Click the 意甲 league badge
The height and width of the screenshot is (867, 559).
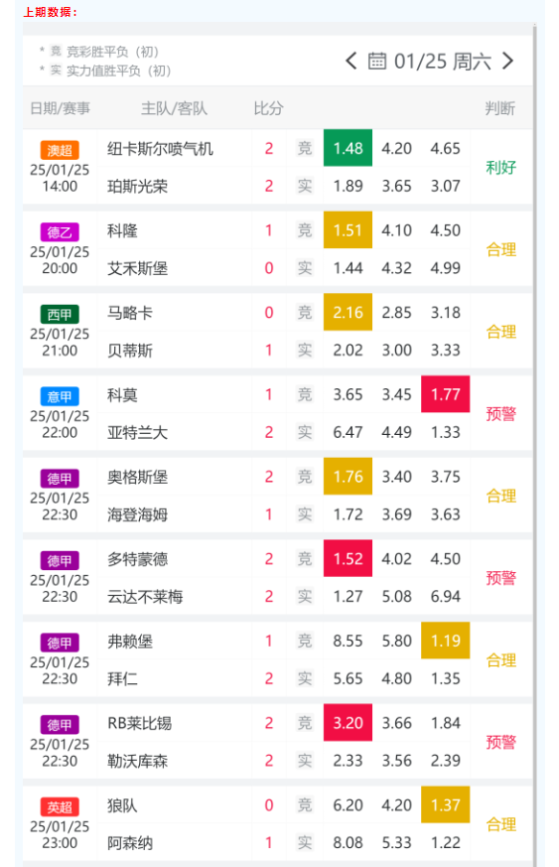coord(60,396)
